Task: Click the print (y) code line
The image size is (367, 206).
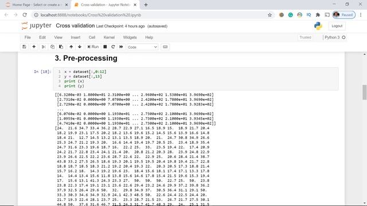Action: click(74, 86)
